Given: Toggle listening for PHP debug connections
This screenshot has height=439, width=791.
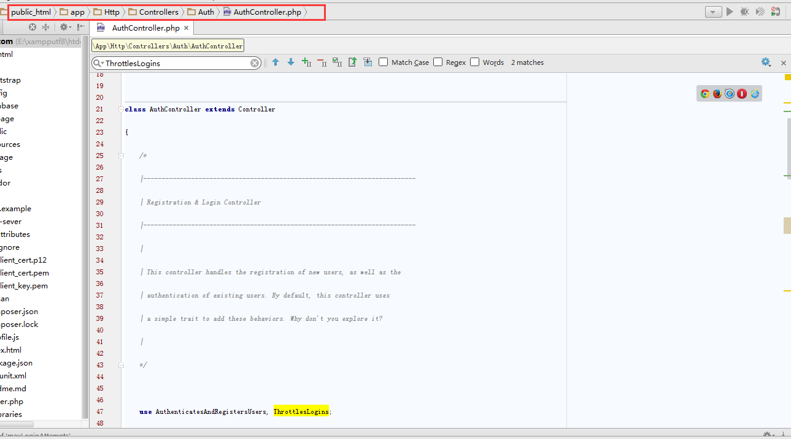Looking at the screenshot, I should pos(776,12).
